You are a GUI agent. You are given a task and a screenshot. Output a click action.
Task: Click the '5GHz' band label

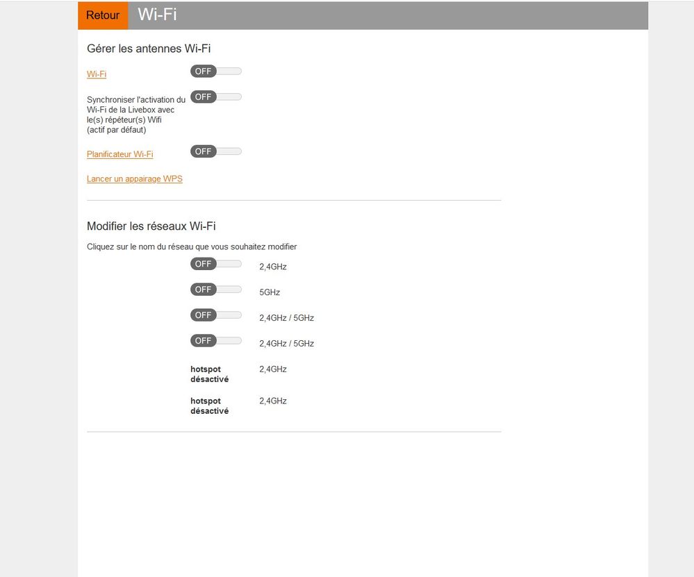pyautogui.click(x=270, y=292)
